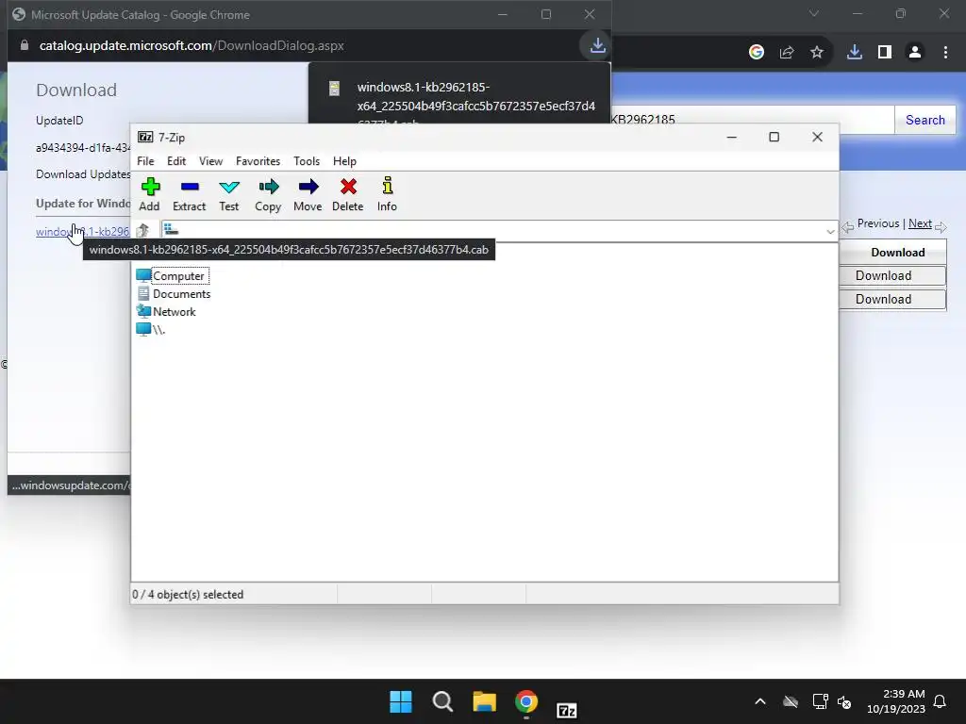The image size is (966, 724).
Task: Open downloads icon in the popup Chrome address bar
Action: [597, 45]
